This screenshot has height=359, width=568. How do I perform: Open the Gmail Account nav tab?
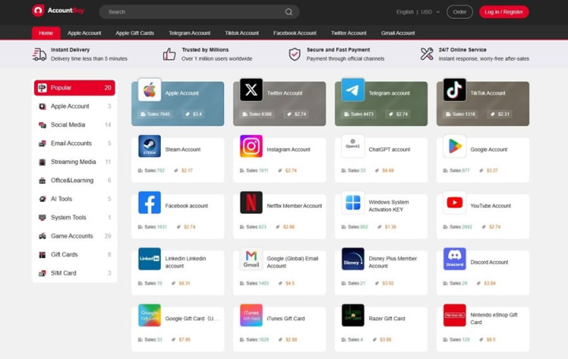tap(398, 33)
